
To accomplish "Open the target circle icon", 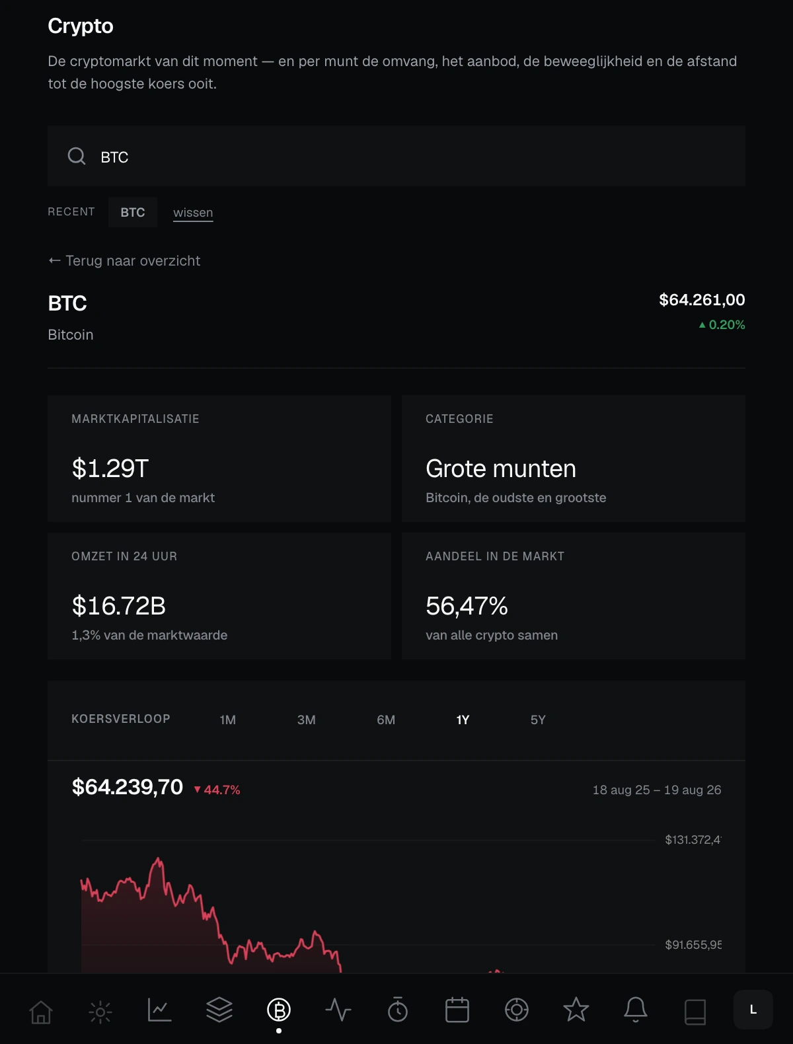I will [517, 1011].
